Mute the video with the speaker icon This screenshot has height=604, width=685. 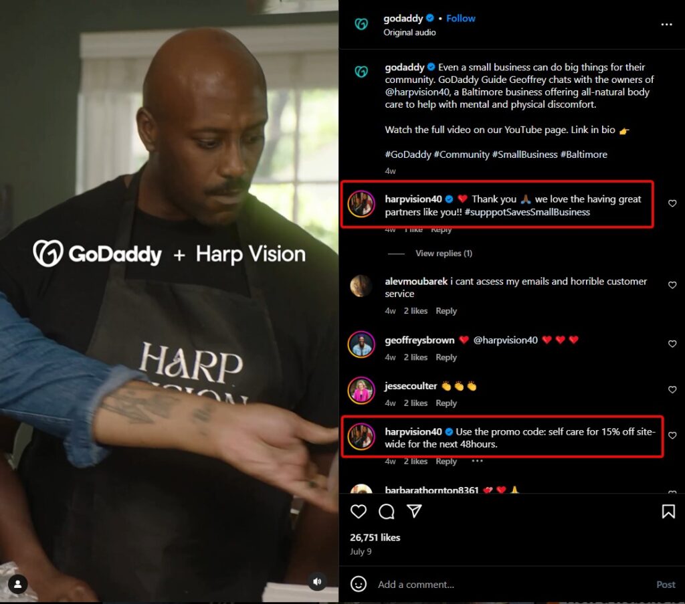pyautogui.click(x=317, y=581)
